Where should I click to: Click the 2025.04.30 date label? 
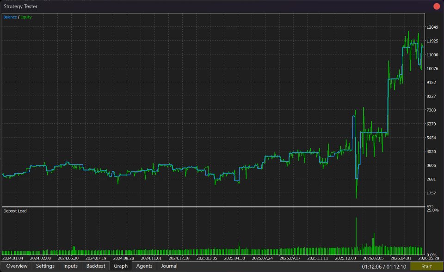coord(234,258)
